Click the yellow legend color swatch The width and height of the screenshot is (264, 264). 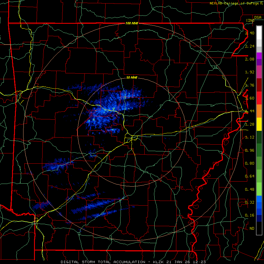coord(259,124)
